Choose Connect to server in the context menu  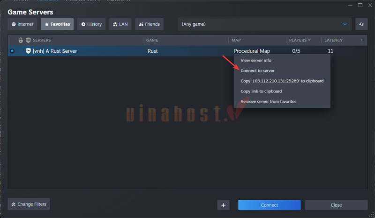point(257,70)
